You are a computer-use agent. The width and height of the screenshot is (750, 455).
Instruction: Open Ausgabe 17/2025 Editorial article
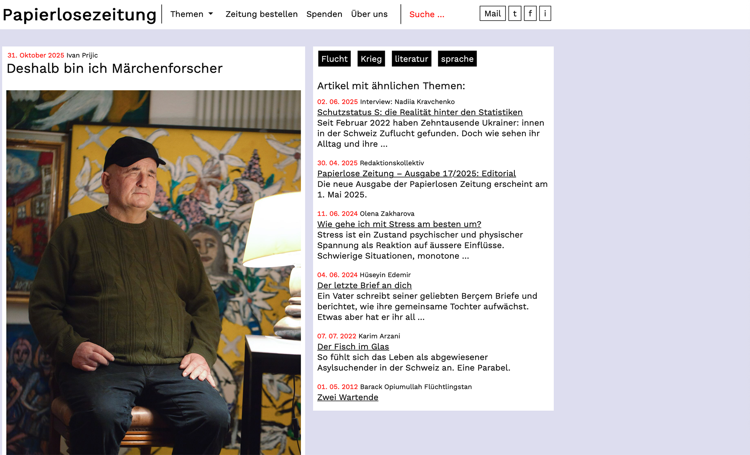416,174
